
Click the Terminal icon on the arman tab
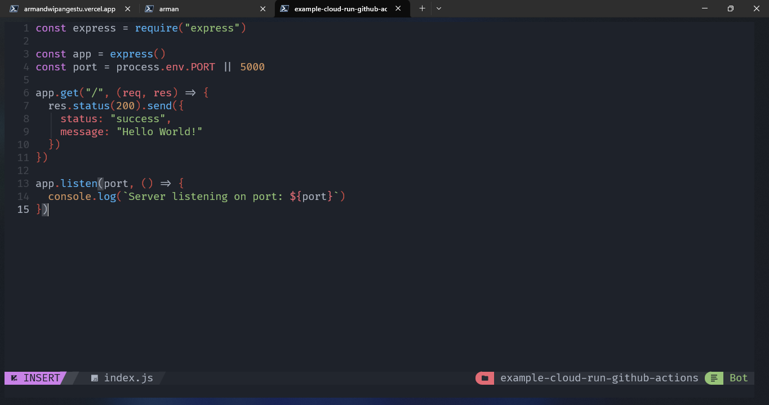(x=148, y=8)
